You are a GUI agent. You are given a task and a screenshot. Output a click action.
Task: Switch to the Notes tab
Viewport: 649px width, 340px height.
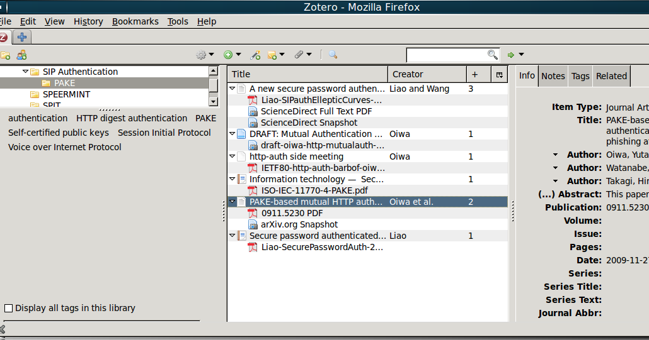(x=553, y=76)
